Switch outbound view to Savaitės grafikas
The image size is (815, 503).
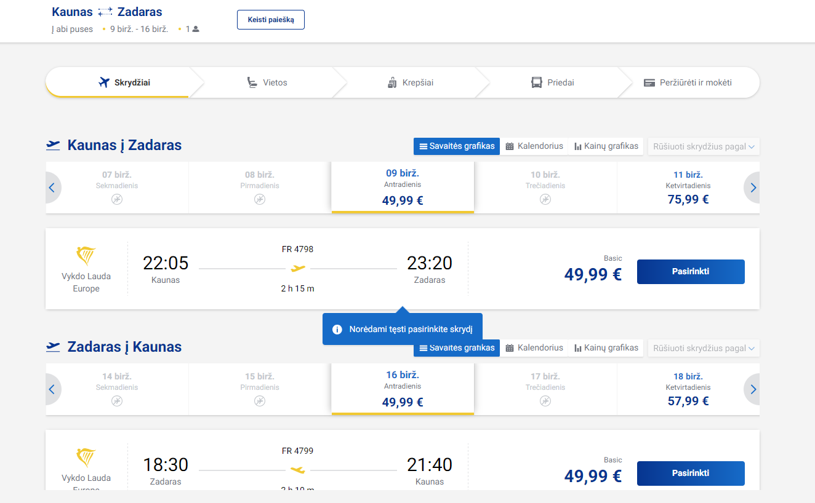click(x=457, y=146)
